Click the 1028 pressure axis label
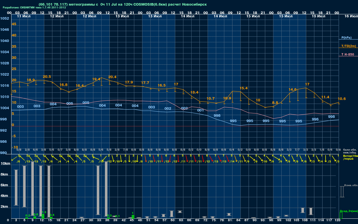 pyautogui.click(x=4, y=63)
